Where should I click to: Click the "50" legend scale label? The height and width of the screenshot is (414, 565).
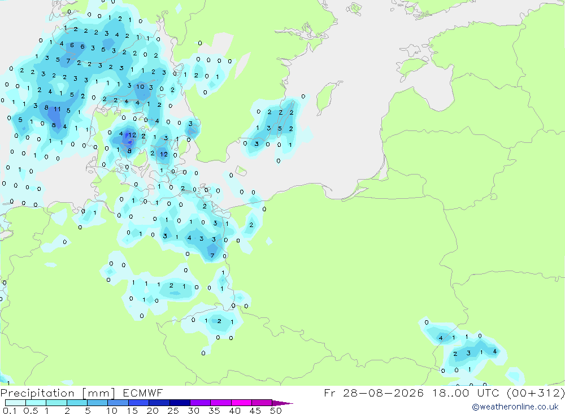pos(276,411)
